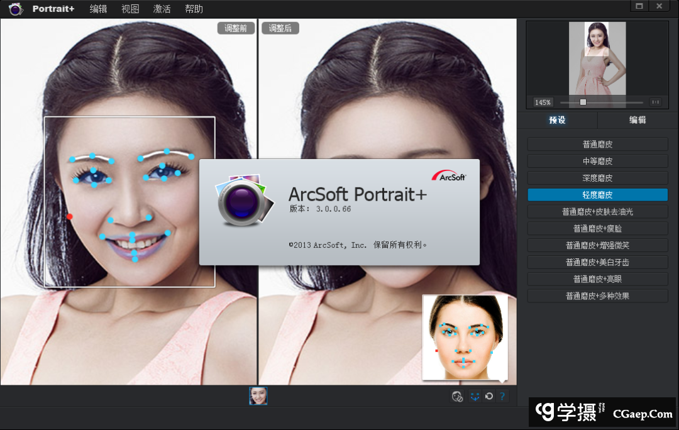Switch to the 编辑 panel tab
This screenshot has width=679, height=430.
click(x=637, y=119)
